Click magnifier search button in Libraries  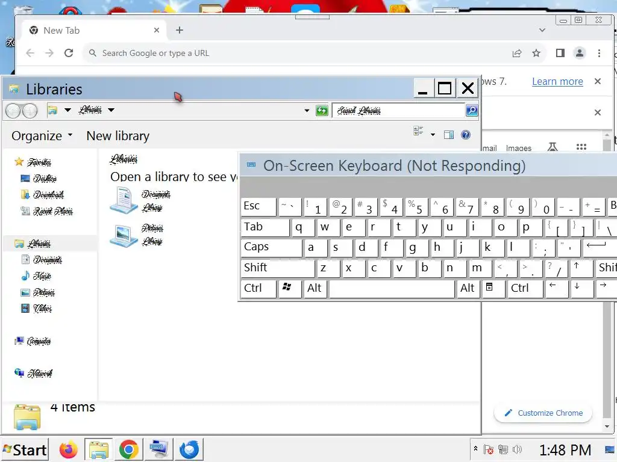point(472,111)
